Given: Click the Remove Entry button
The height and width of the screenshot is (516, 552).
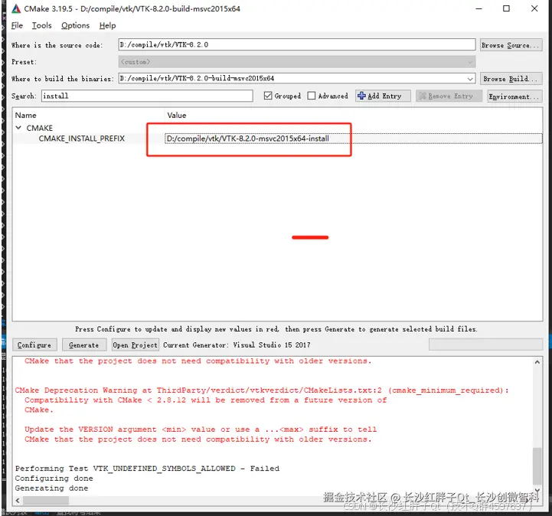Looking at the screenshot, I should tap(449, 96).
